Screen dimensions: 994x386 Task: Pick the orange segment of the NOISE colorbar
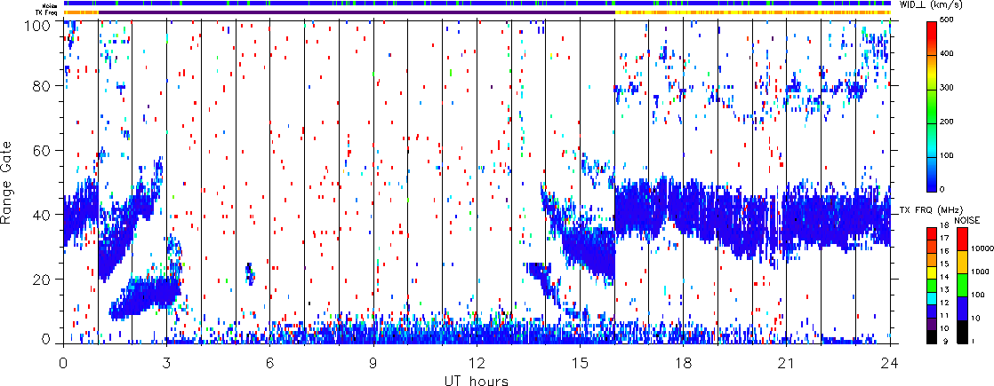pos(962,262)
